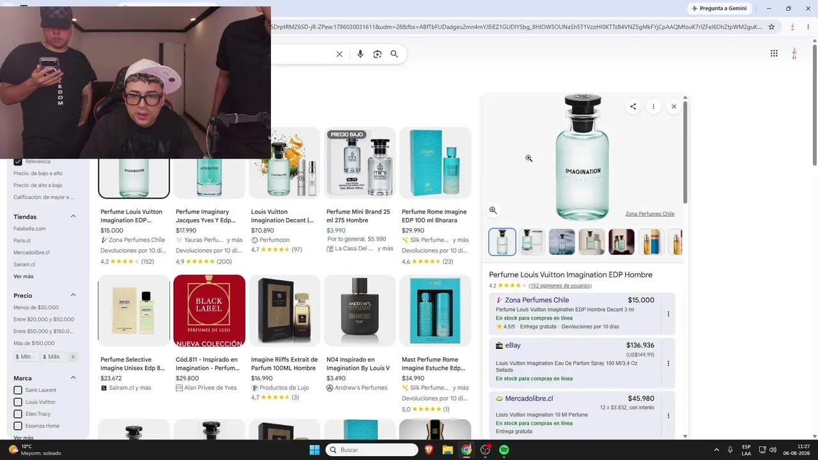Sort by Precio: de bajo a alto
818x460 pixels.
[x=38, y=173]
